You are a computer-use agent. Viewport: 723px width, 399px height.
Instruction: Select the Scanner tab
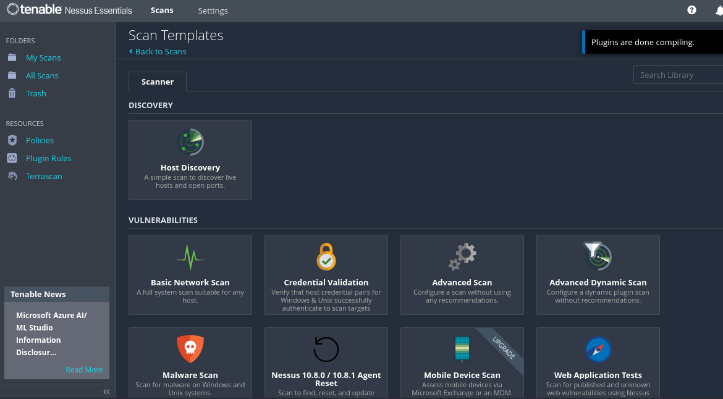[x=158, y=82]
